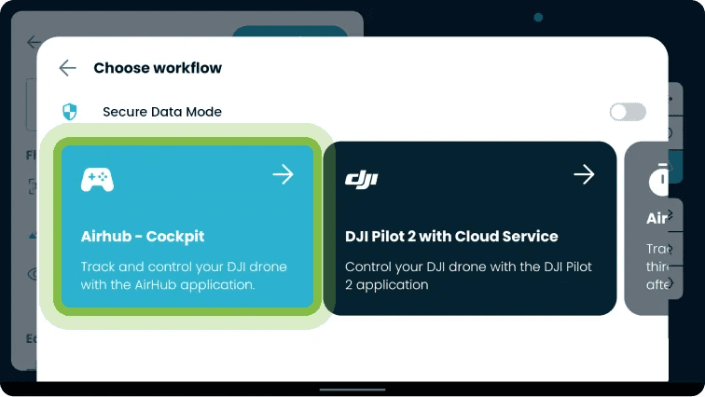Viewport: 705px width, 397px height.
Task: Toggle the Secure Data Mode switch
Action: 628,112
